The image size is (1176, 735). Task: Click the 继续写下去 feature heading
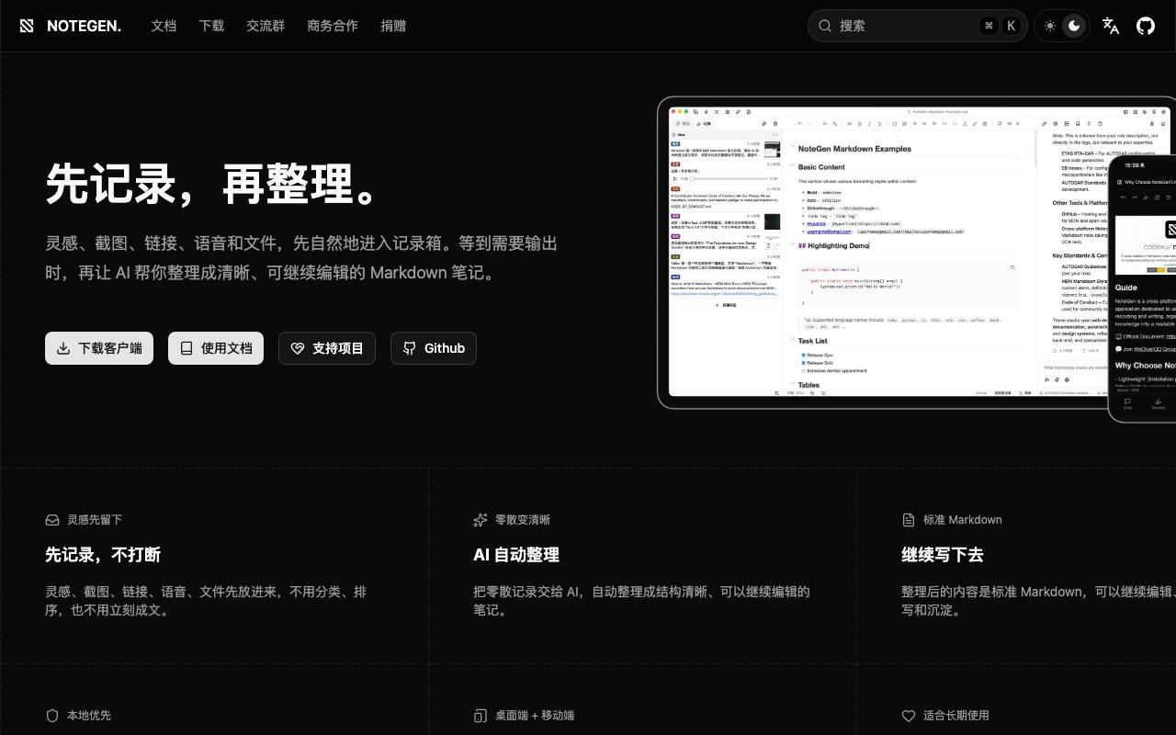(x=943, y=555)
